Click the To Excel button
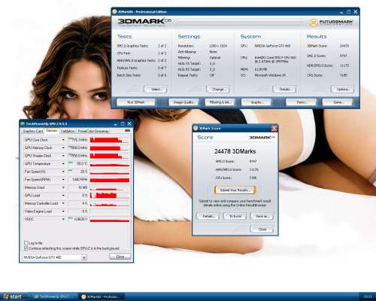 [x=235, y=216]
